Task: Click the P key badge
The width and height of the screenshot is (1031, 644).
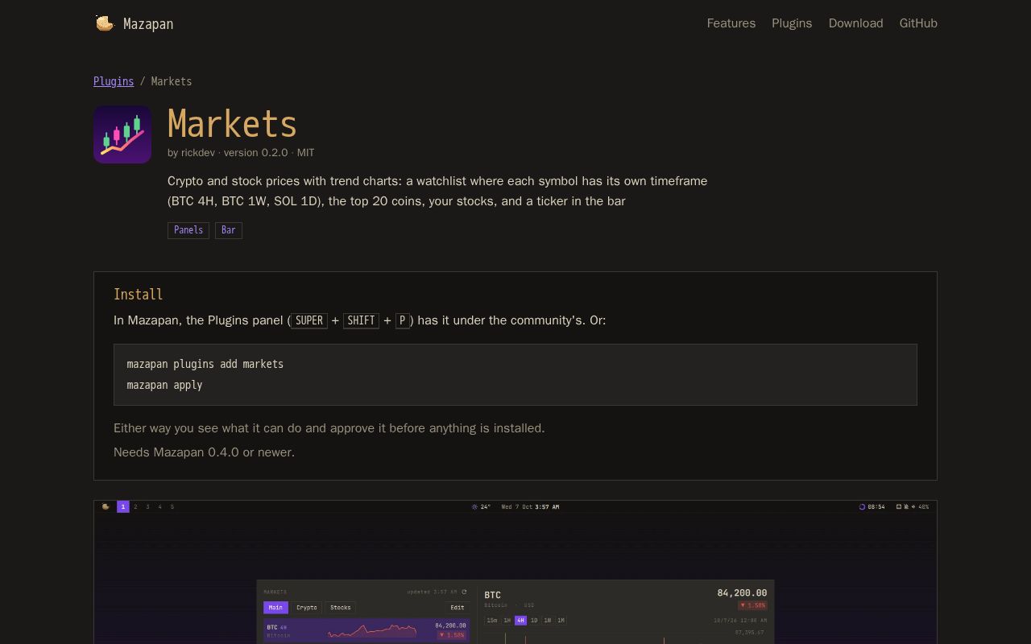Action: 402,320
